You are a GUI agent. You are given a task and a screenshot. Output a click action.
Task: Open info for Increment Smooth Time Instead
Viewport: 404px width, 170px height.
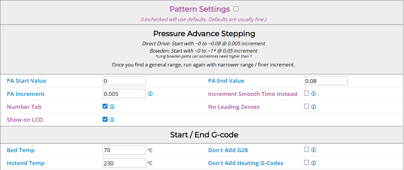point(314,94)
